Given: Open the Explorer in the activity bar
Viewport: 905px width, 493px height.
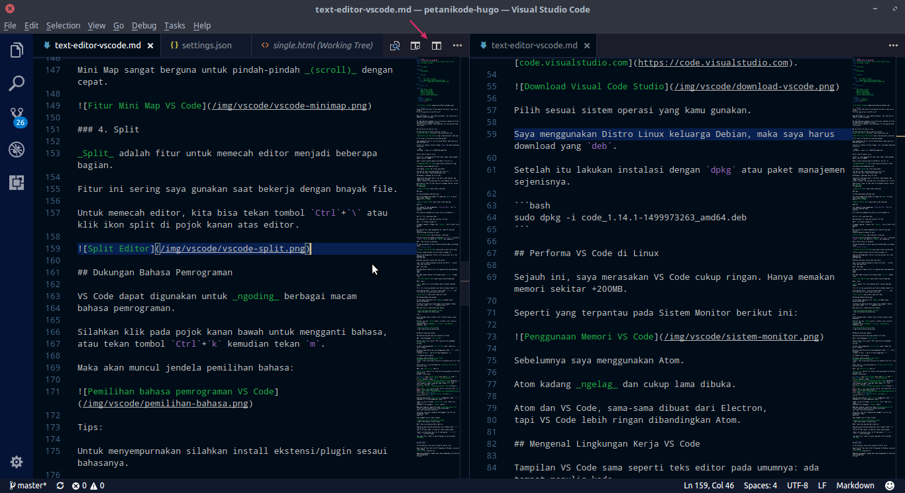Looking at the screenshot, I should pyautogui.click(x=17, y=50).
